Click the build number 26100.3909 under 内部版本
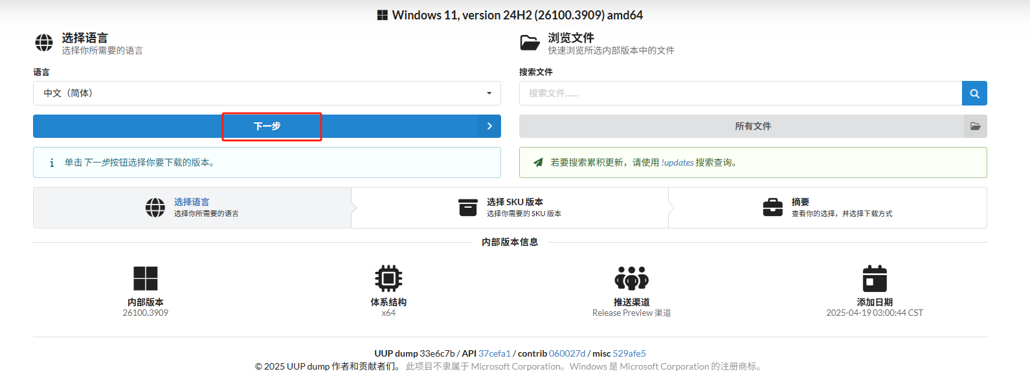Viewport: 1030px width, 389px height. [x=146, y=313]
